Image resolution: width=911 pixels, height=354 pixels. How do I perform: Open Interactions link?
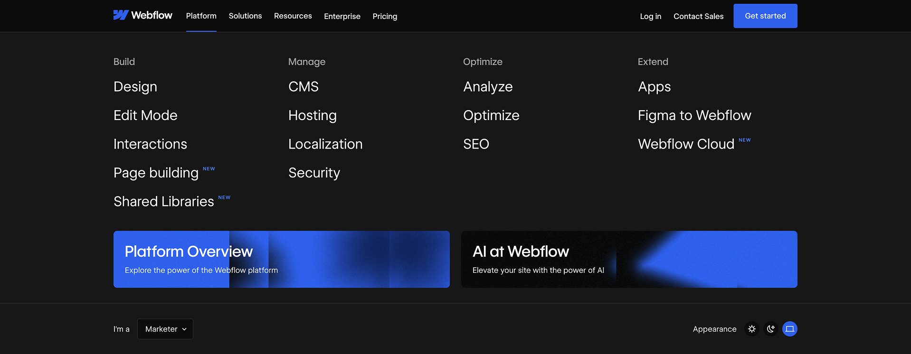(x=150, y=144)
